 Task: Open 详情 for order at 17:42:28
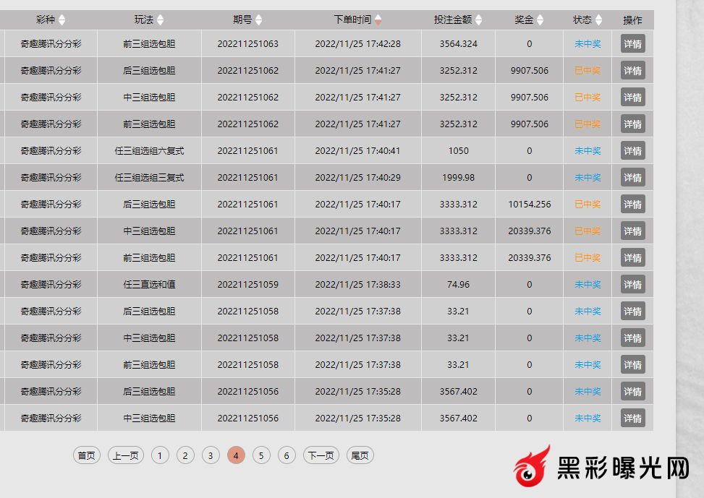pos(632,44)
